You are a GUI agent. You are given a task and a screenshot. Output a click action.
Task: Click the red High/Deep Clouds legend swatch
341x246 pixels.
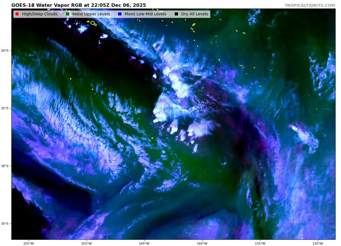17,14
